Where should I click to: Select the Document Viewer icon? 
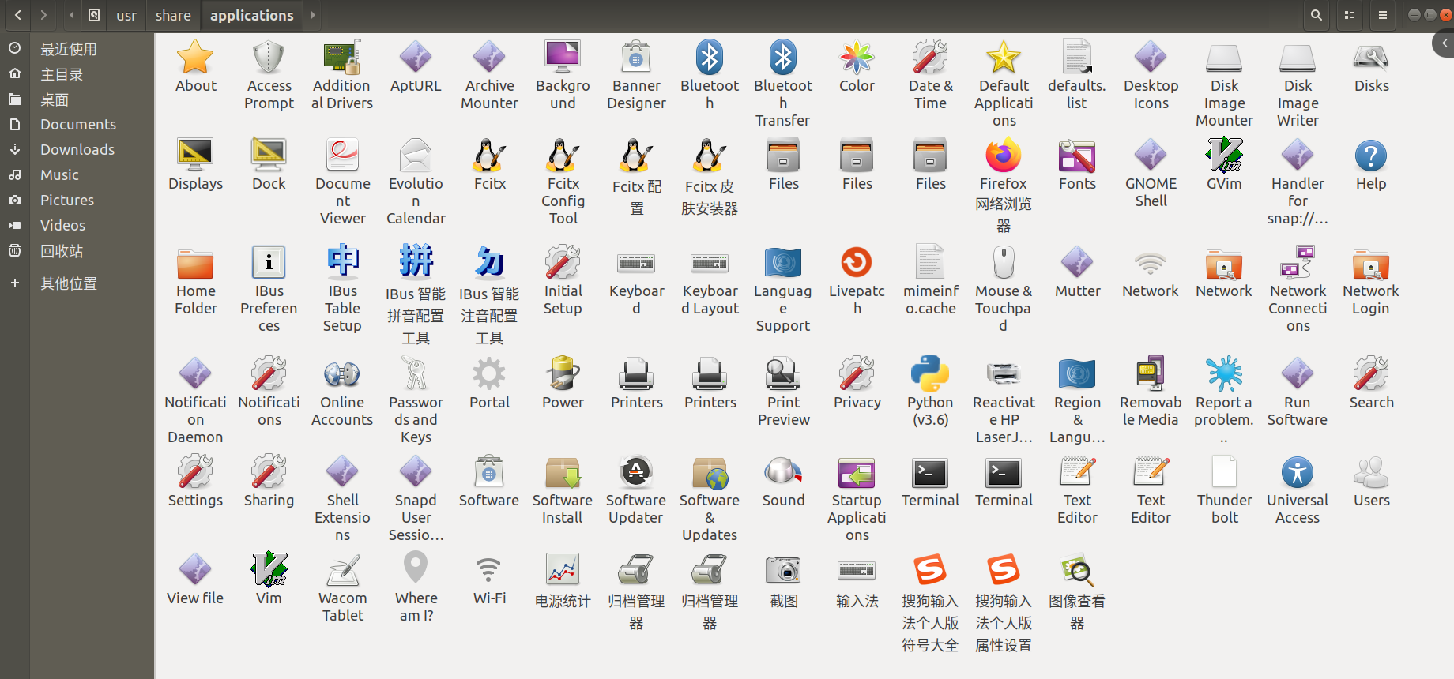342,156
